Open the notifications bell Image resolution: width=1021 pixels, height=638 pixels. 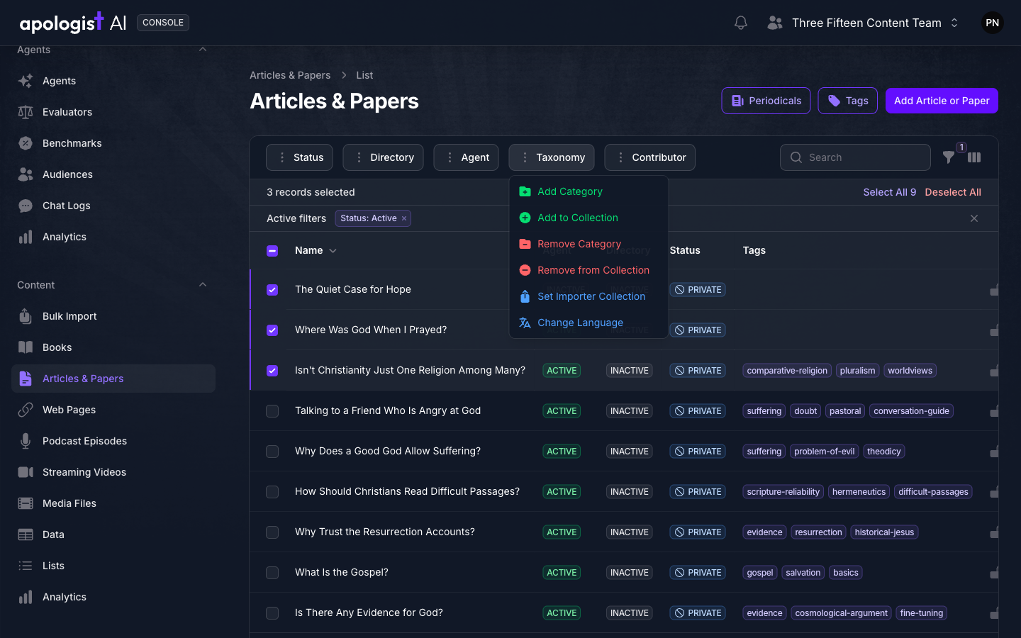741,23
